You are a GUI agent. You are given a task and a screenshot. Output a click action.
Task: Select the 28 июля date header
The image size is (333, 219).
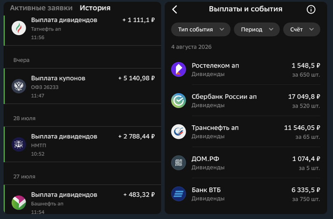[x=24, y=119]
